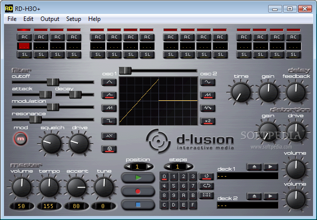Image resolution: width=317 pixels, height=220 pixels.
Task: Open the Help menu
Action: click(x=94, y=19)
